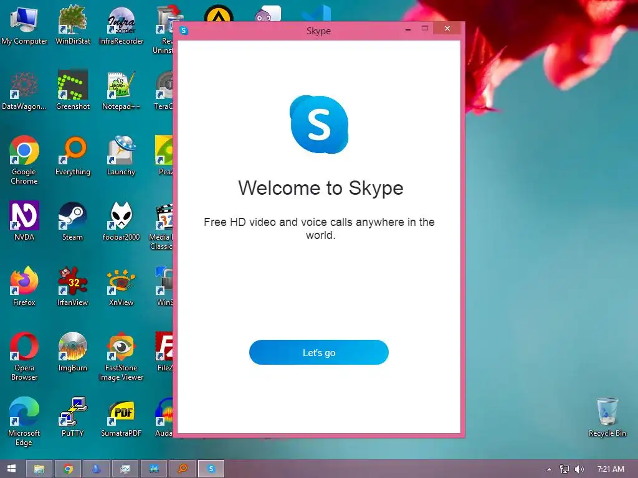
Task: Click the two-figures icon in the taskbar
Action: coord(154,469)
